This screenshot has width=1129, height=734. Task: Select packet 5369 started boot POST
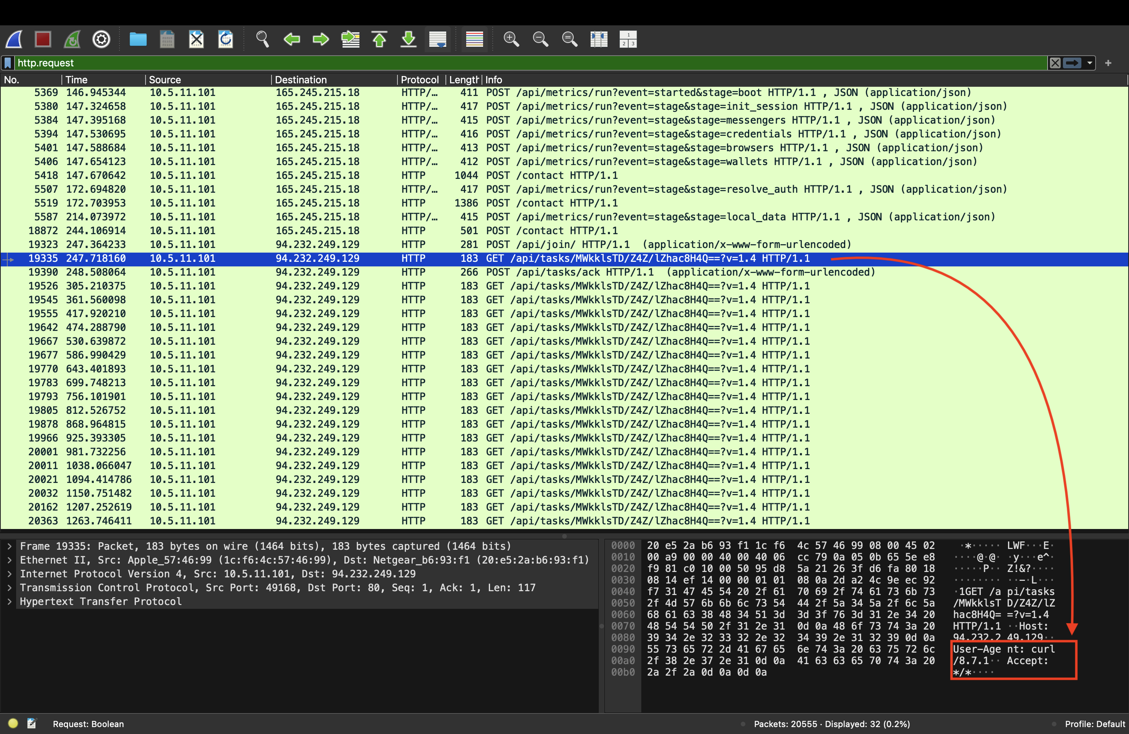564,93
